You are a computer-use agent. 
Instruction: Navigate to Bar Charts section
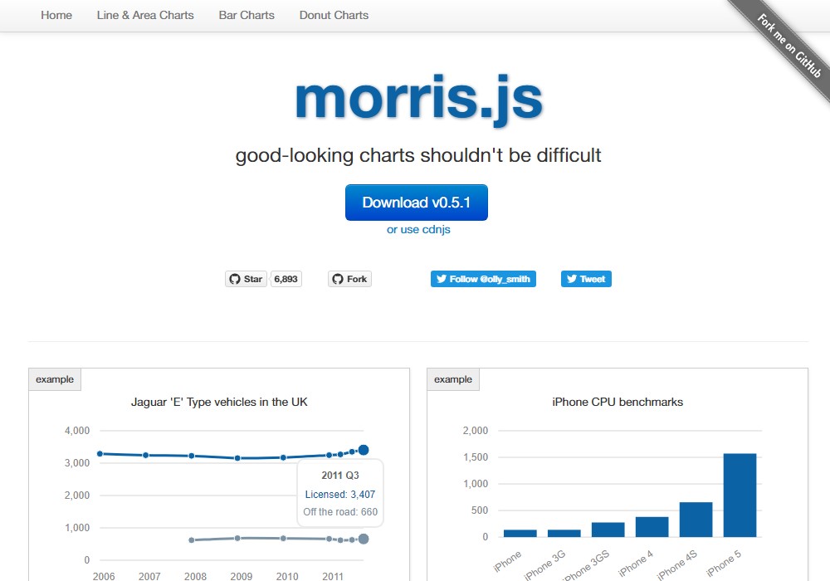point(247,15)
